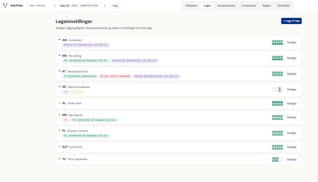Click the yellow ULTRALYD tag on Sabots Dondaines
This screenshot has width=318, height=182.
pos(77,92)
